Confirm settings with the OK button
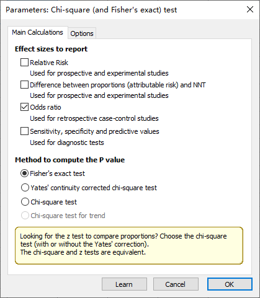260x298 pixels. click(230, 284)
